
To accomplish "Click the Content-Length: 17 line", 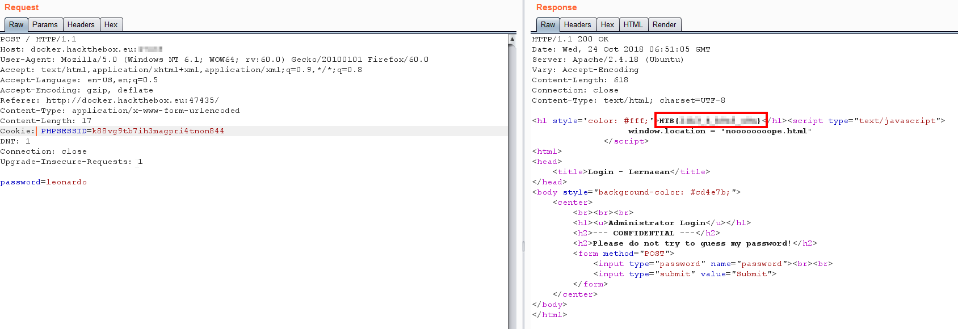I will click(45, 121).
